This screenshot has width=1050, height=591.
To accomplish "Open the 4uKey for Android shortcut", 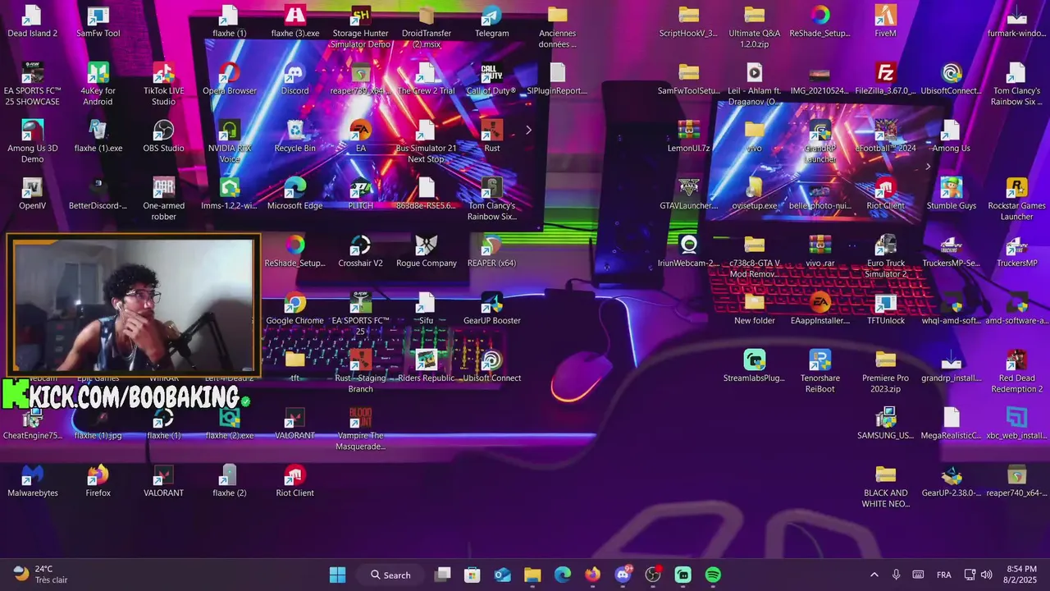I will point(98,85).
